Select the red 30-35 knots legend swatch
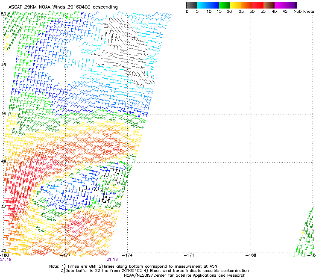316x278 pixels. point(258,5)
